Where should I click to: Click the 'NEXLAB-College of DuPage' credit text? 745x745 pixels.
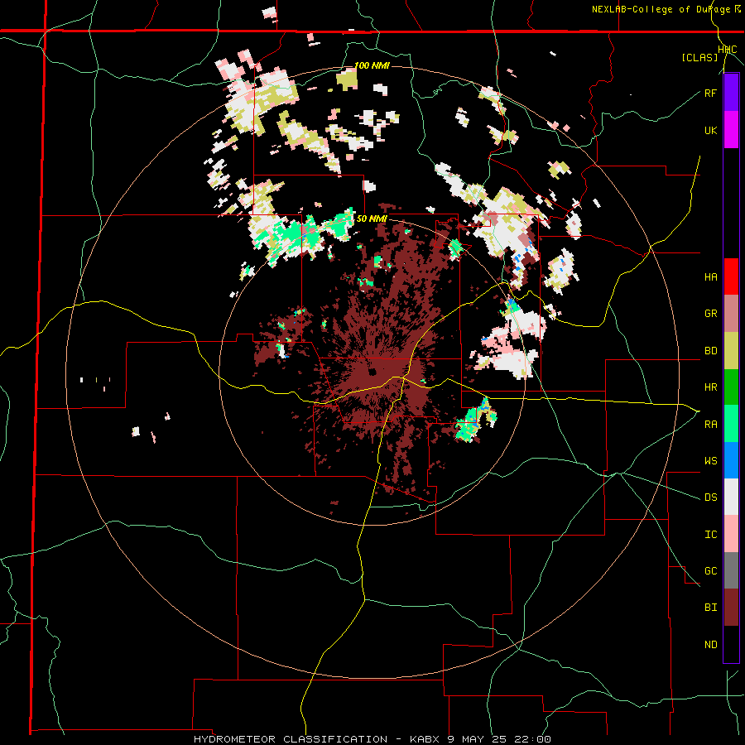pos(662,9)
